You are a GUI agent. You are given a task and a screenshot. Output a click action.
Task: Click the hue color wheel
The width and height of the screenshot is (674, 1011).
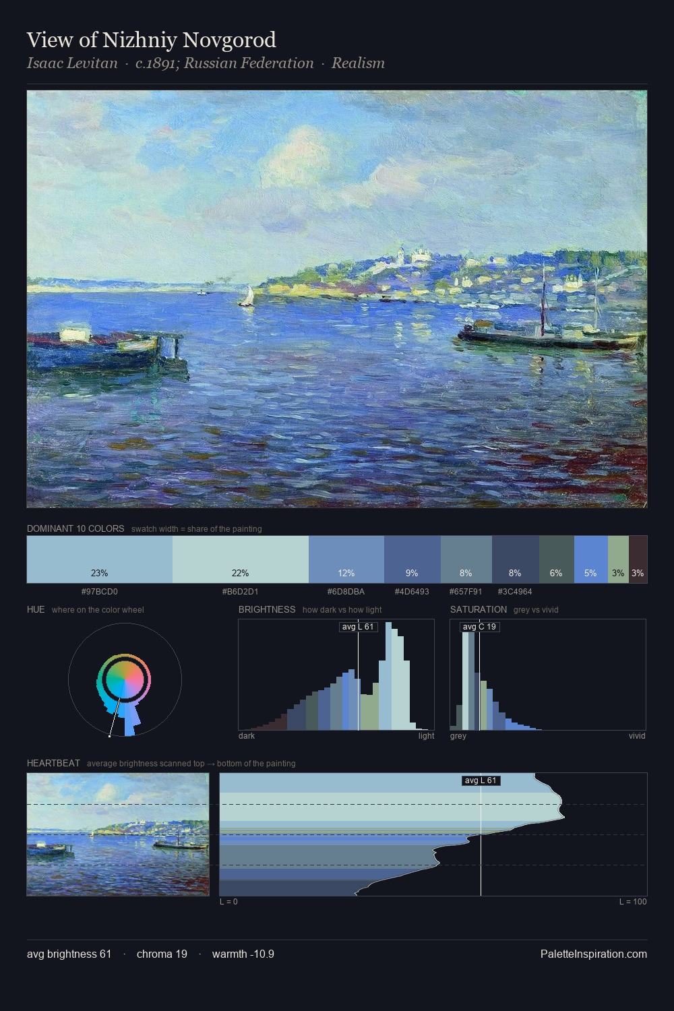[125, 680]
